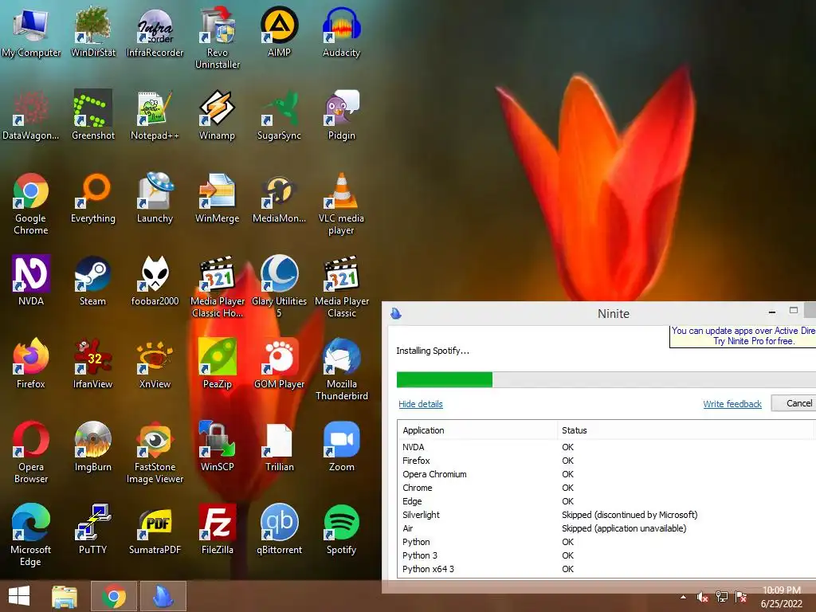This screenshot has width=816, height=612.
Task: Select the InfraRecorder desktop shortcut
Action: (x=155, y=32)
